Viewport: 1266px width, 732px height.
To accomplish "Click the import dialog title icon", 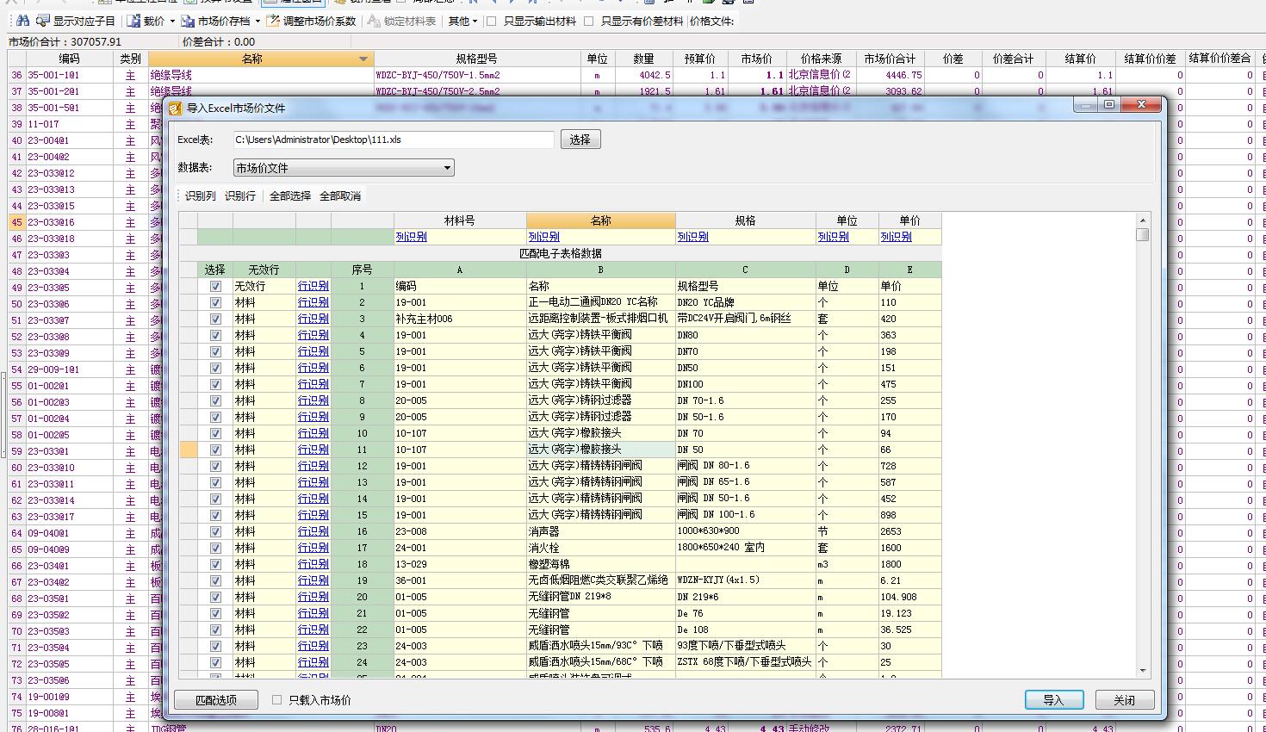I will [x=175, y=108].
